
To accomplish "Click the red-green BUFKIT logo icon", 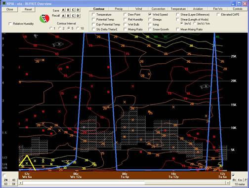I will click(x=44, y=19).
